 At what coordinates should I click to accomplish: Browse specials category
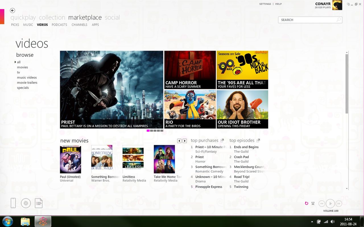(23, 88)
